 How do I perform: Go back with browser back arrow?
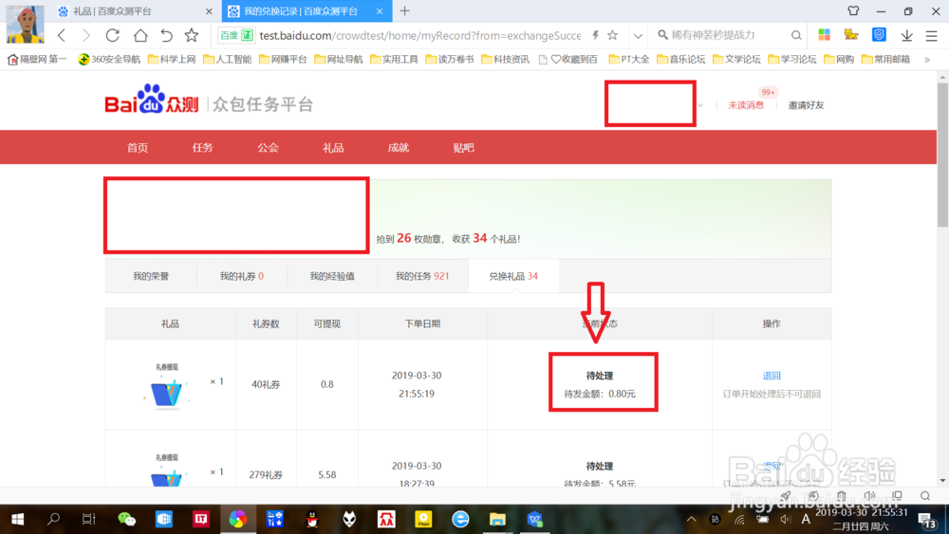coord(62,36)
